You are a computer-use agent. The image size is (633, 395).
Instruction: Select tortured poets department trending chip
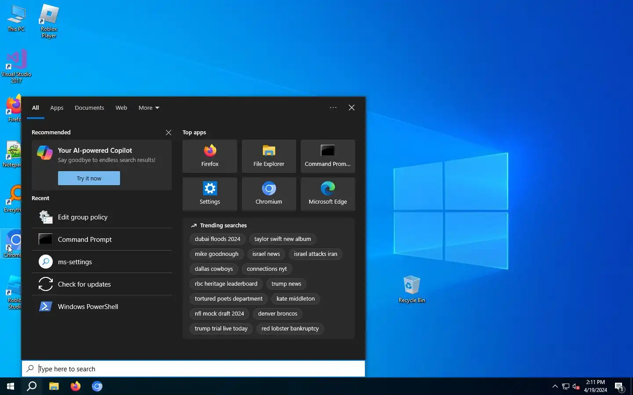(x=229, y=299)
